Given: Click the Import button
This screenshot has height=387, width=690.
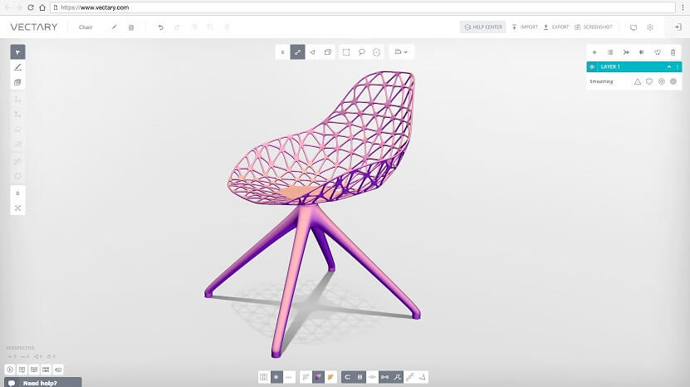Looking at the screenshot, I should (525, 27).
